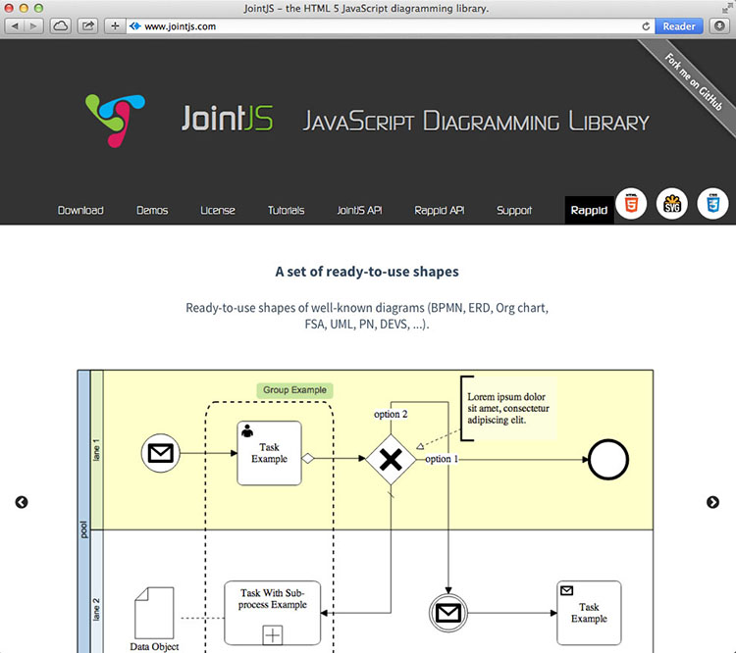Click the Lorem ipsum annotation text
736x653 pixels.
tap(508, 408)
